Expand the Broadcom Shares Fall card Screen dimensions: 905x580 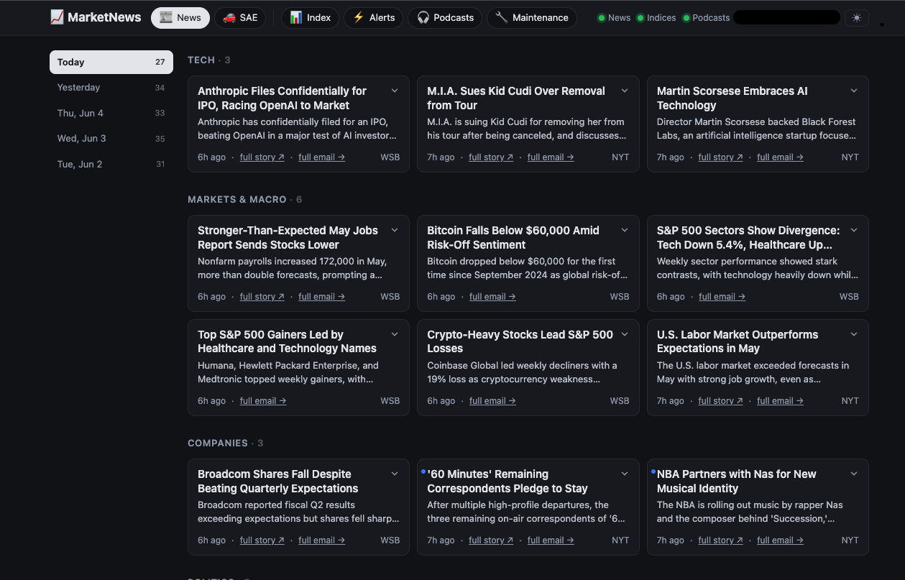[395, 474]
